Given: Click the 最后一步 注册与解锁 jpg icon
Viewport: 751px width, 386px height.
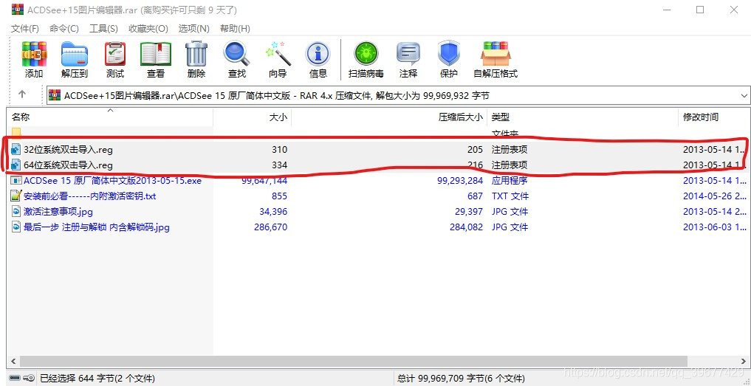Looking at the screenshot, I should tap(16, 227).
